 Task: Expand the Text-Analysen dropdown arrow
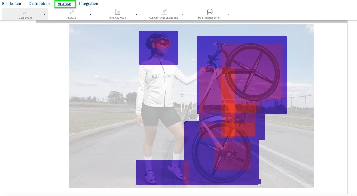[x=136, y=14]
